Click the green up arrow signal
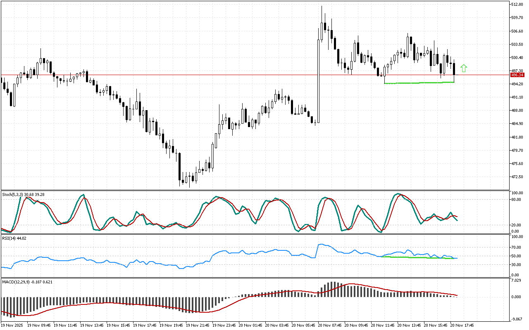This screenshot has height=330, width=529. coord(464,68)
